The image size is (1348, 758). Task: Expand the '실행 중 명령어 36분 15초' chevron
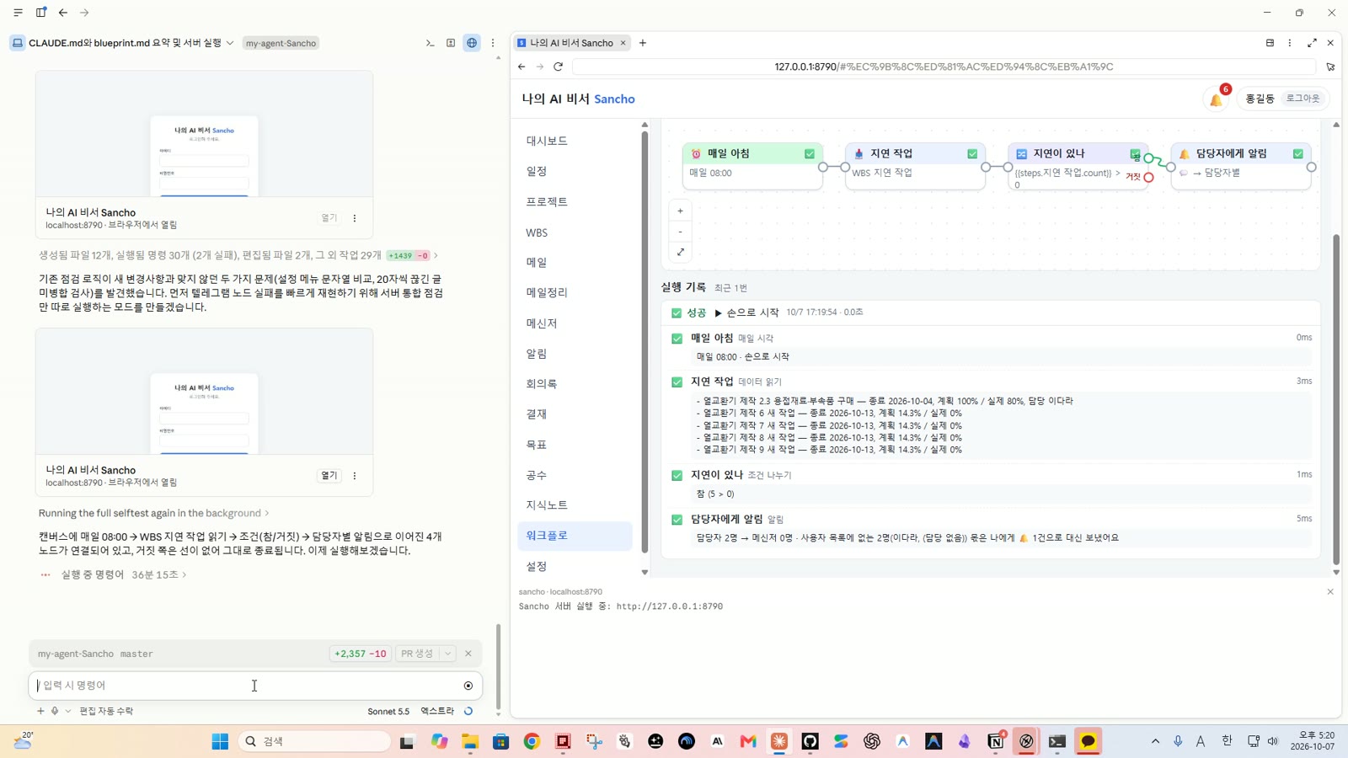click(x=185, y=575)
